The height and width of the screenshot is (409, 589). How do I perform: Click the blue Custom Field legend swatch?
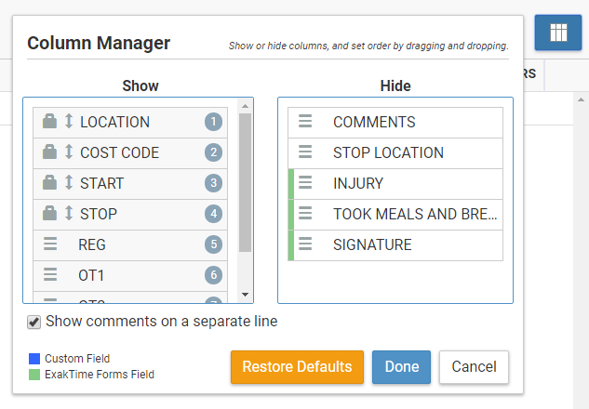[x=34, y=359]
